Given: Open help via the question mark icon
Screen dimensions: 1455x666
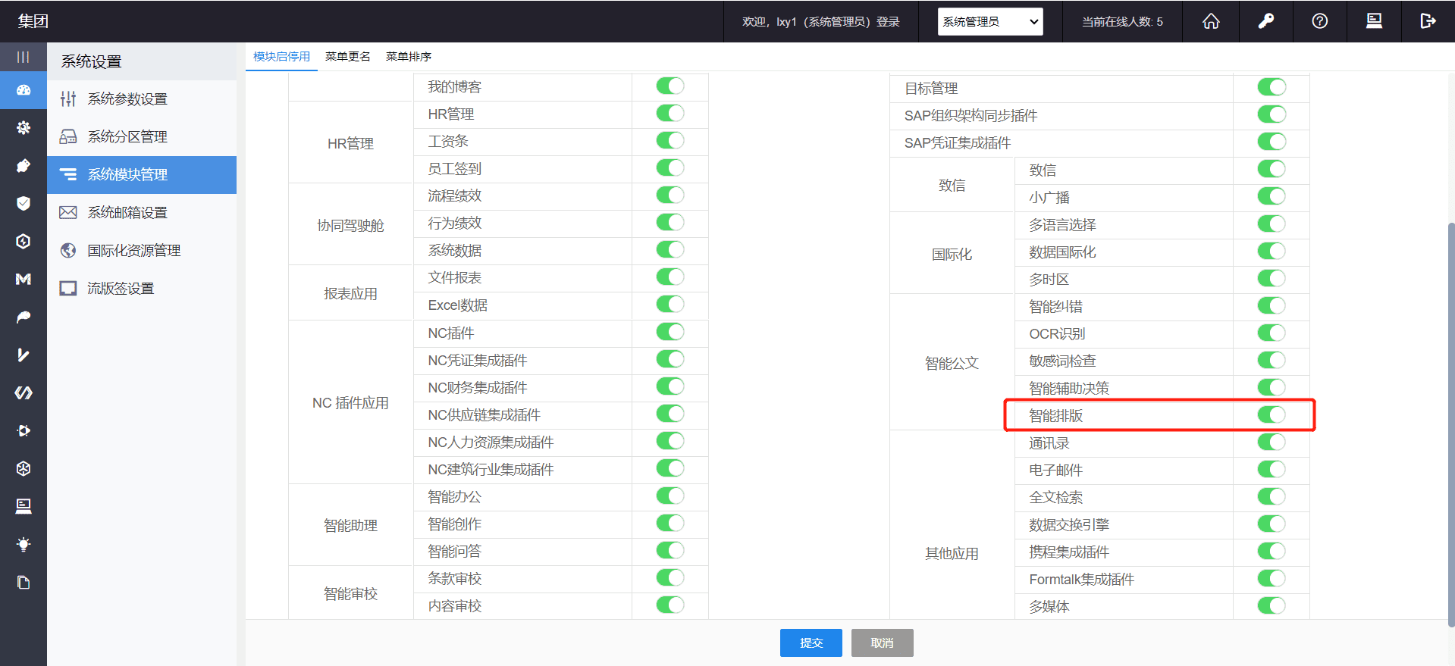Looking at the screenshot, I should pyautogui.click(x=1320, y=21).
